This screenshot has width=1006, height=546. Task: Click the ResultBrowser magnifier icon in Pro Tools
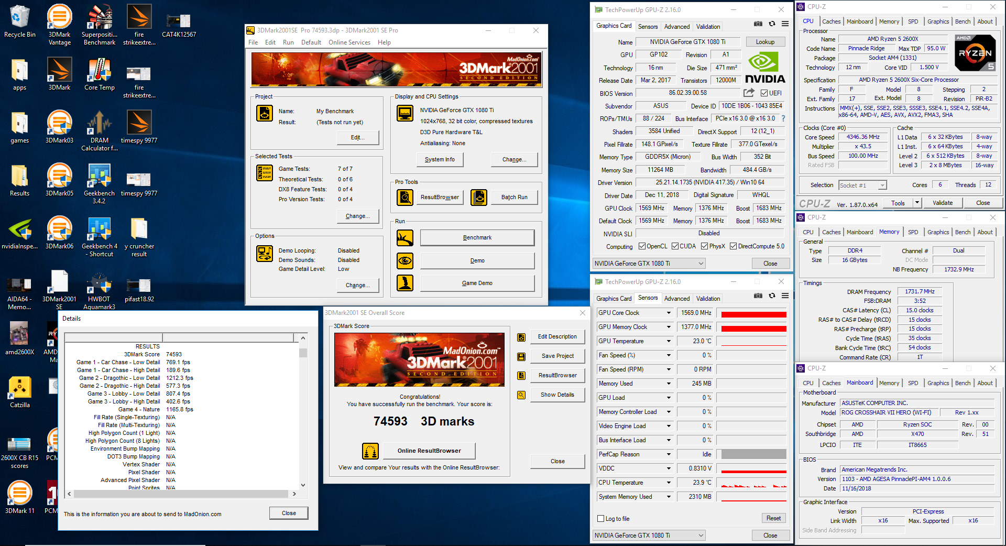coord(405,198)
